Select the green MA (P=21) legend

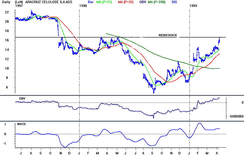pyautogui.click(x=104, y=2)
